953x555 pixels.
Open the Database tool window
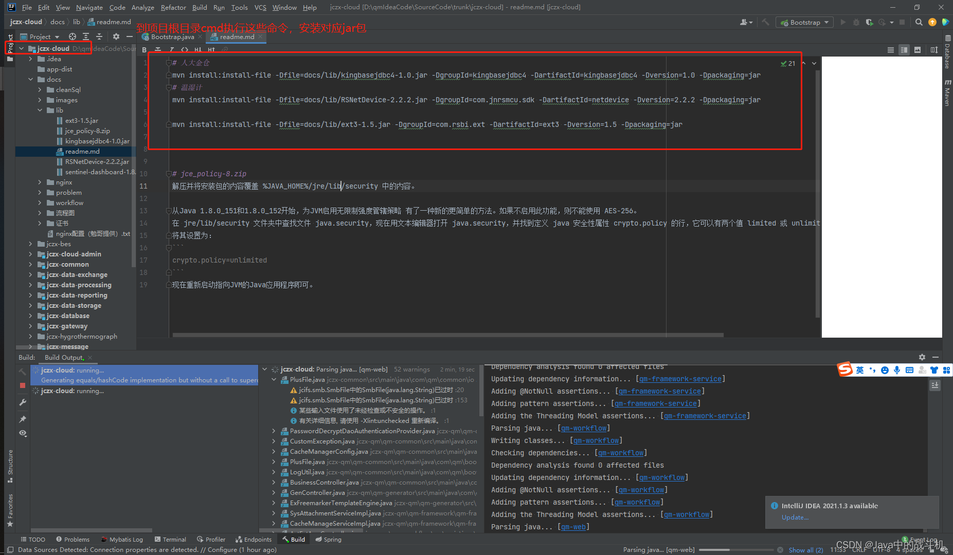click(x=947, y=52)
